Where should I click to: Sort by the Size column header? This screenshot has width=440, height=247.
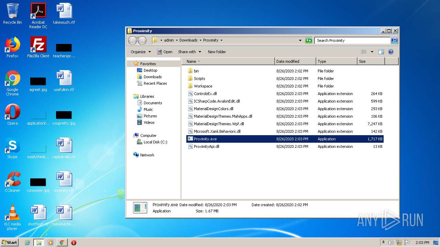pos(371,61)
